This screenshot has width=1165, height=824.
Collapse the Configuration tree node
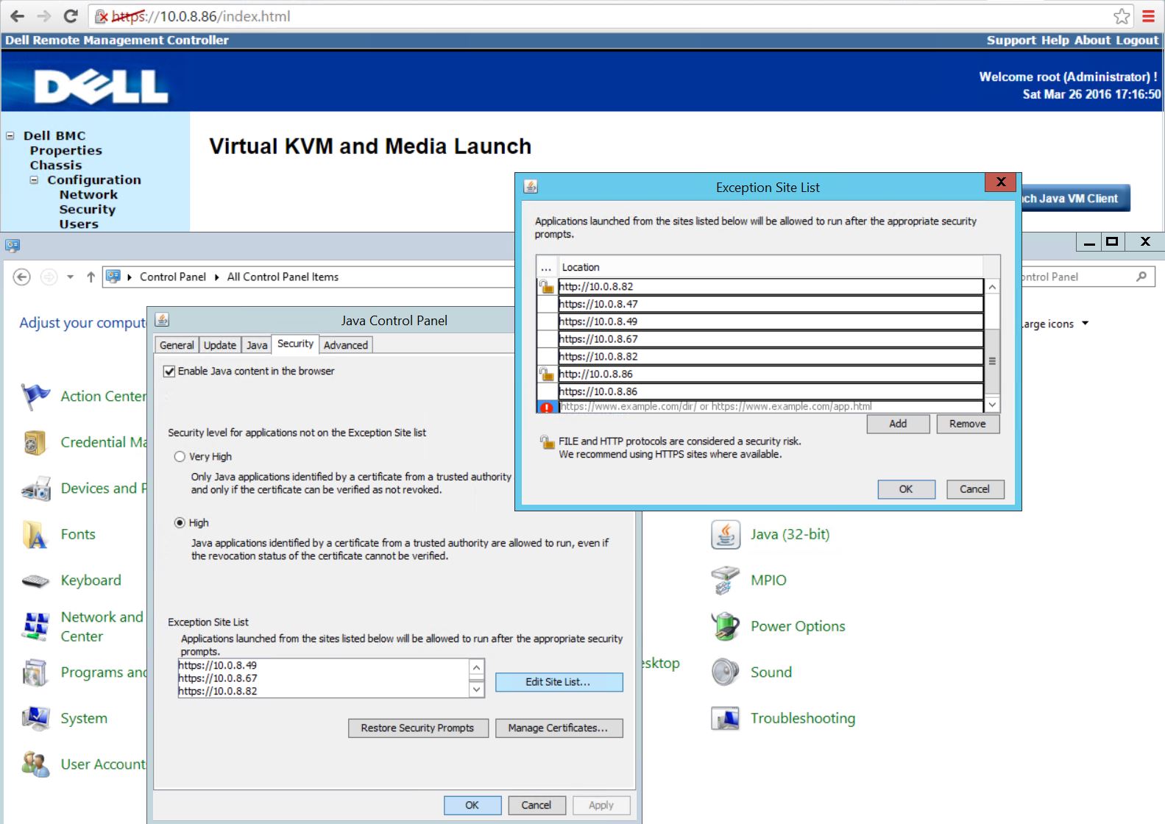[34, 180]
